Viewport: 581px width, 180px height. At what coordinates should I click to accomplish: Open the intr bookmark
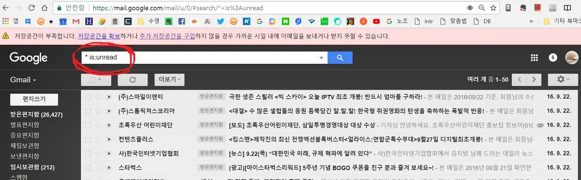pyautogui.click(x=424, y=21)
